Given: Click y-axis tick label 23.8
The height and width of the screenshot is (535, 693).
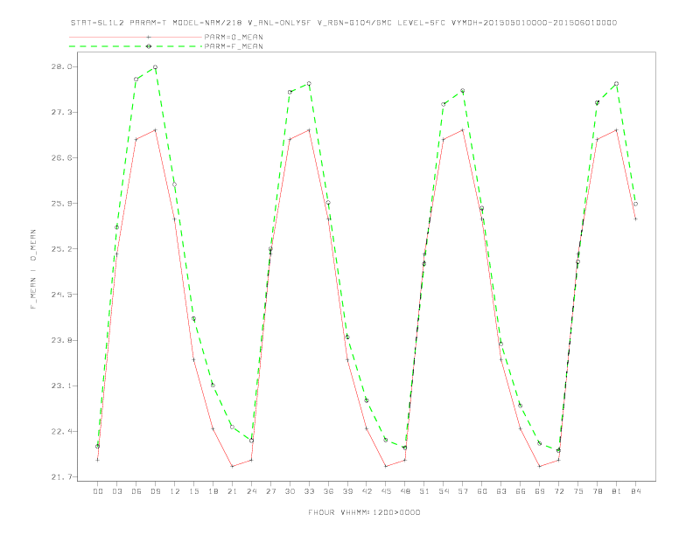Looking at the screenshot, I should [61, 340].
